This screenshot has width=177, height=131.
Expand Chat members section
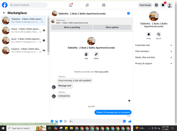154,51
